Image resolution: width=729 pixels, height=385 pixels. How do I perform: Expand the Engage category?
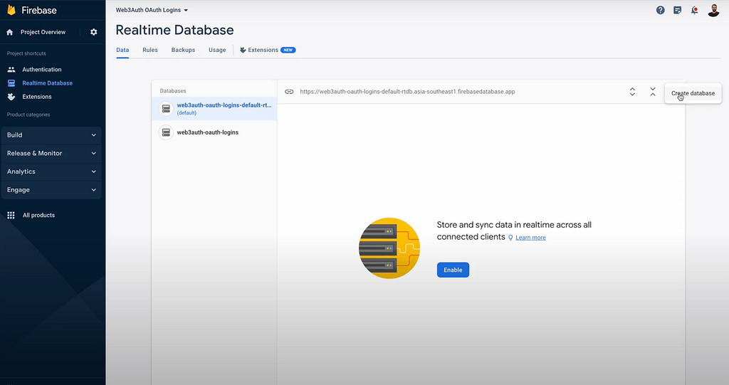51,190
